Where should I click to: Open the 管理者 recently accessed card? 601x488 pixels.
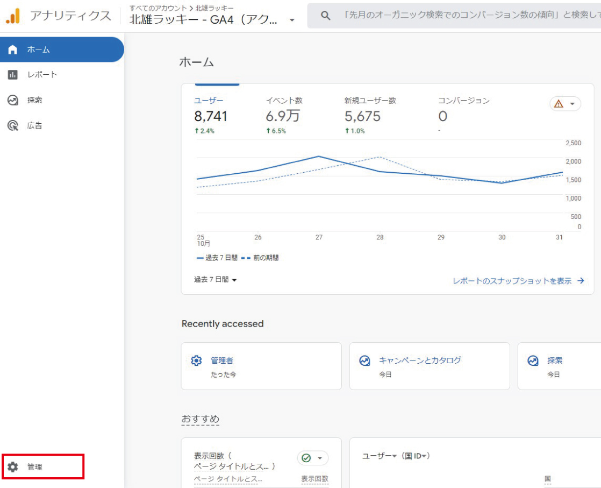click(x=261, y=366)
